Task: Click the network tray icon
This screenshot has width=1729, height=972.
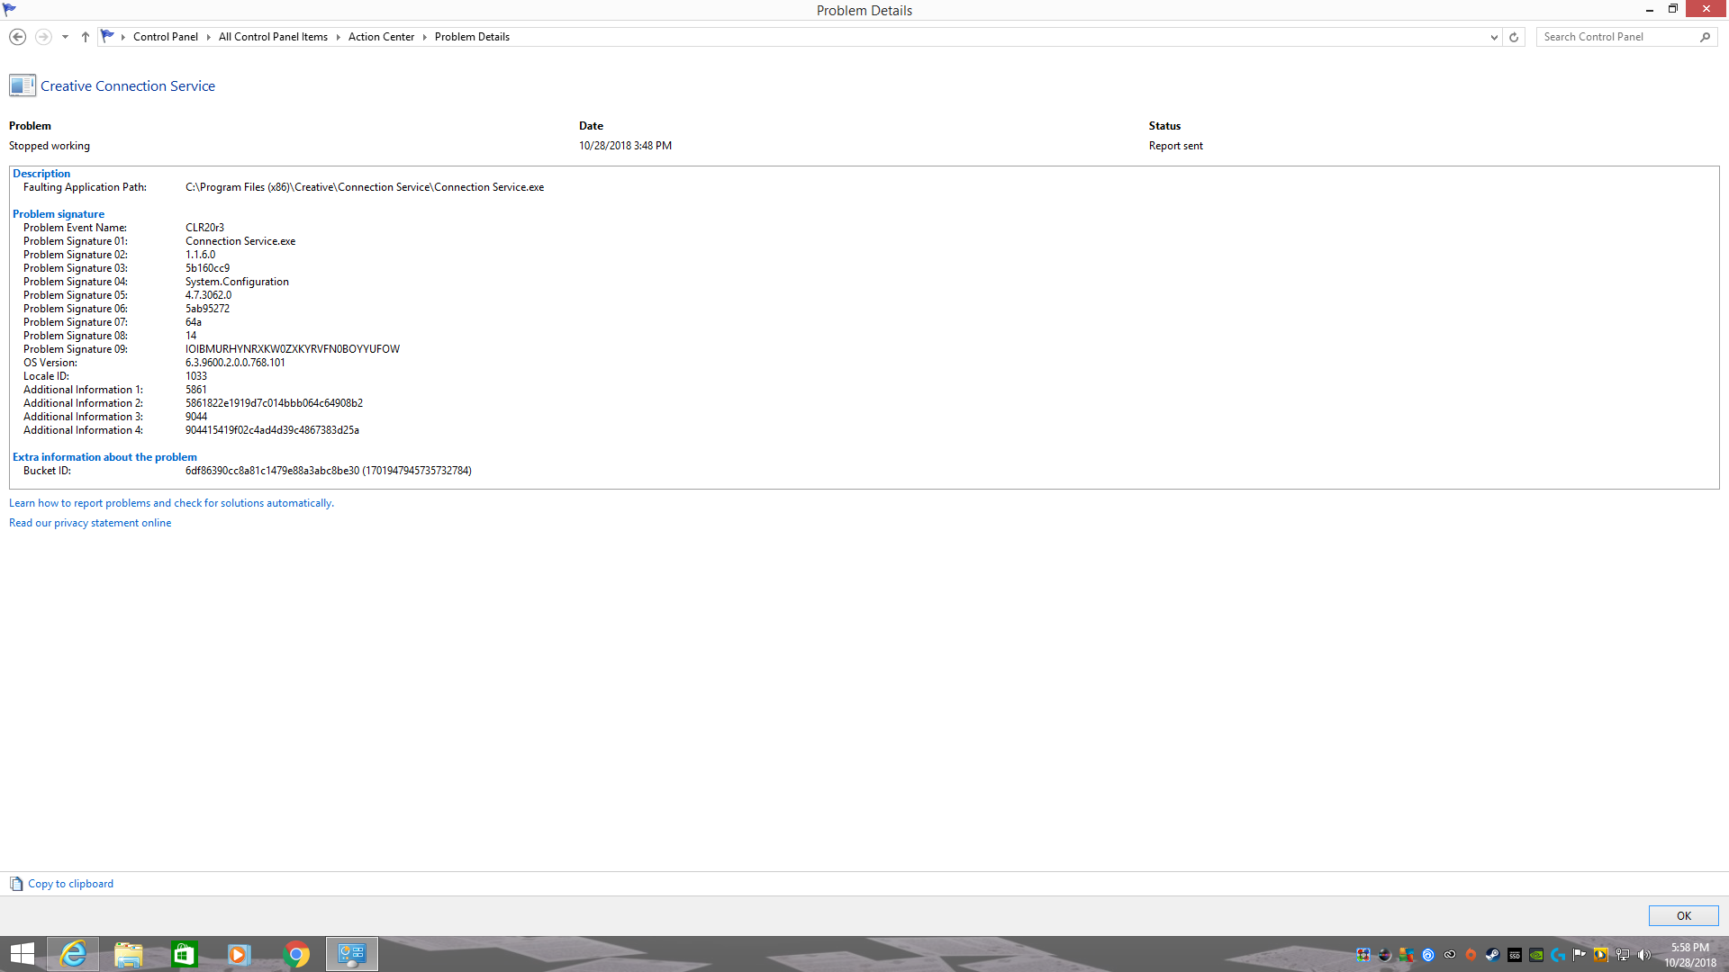Action: [x=1623, y=955]
